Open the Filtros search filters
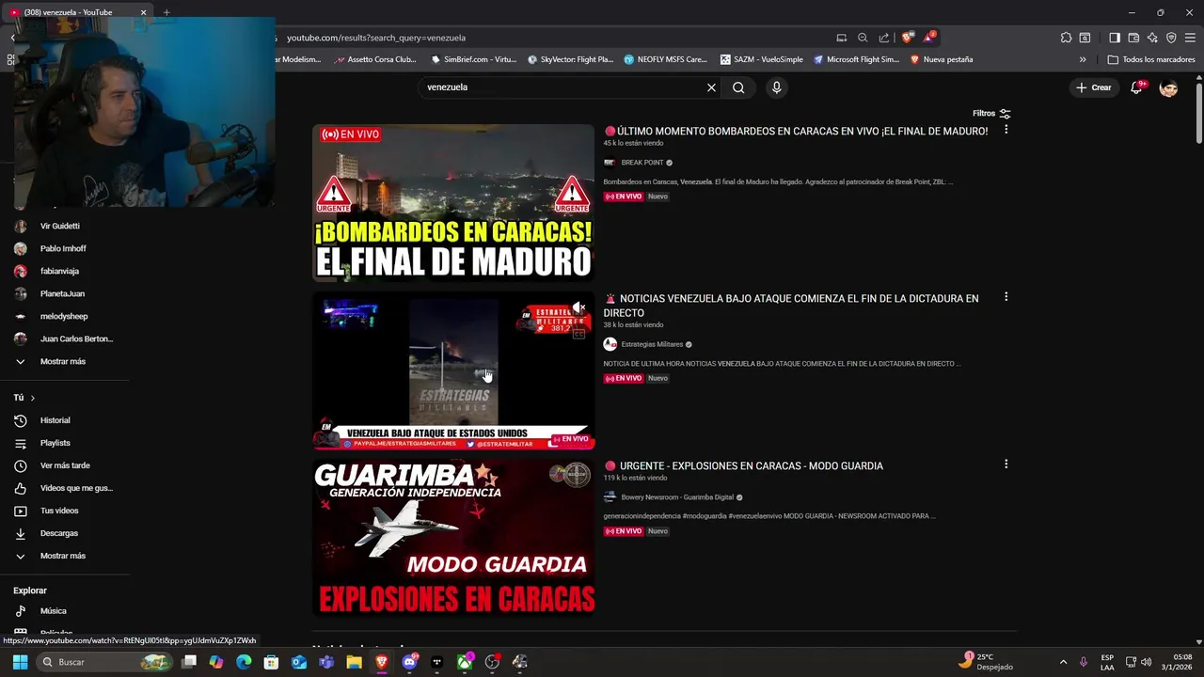Screen dimensions: 1204x677 coord(991,114)
